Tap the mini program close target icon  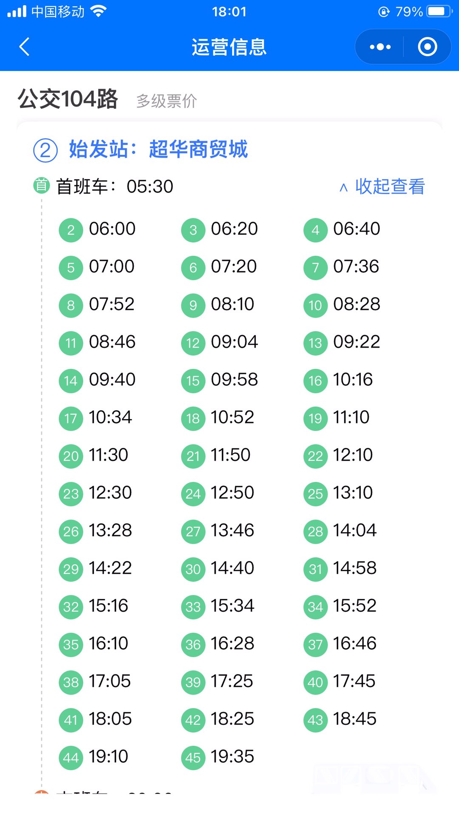click(427, 47)
